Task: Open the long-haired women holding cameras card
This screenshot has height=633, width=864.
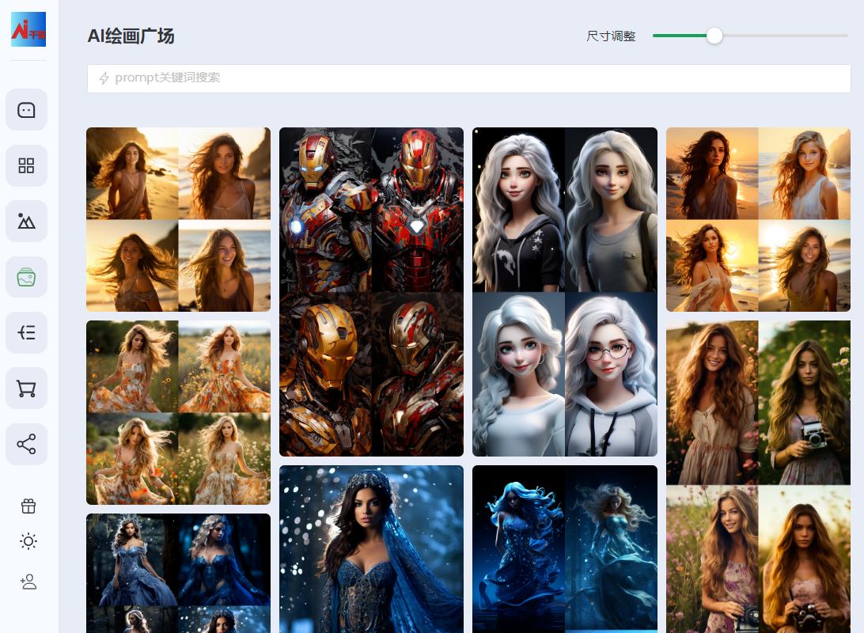Action: [x=758, y=476]
